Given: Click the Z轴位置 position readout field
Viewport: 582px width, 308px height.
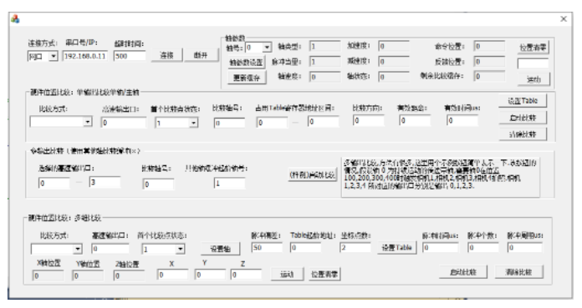Looking at the screenshot, I should 129,275.
